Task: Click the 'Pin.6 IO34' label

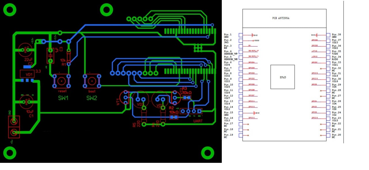Action: (228, 64)
